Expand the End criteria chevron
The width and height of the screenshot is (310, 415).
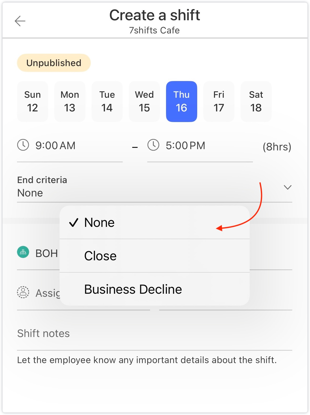click(287, 187)
